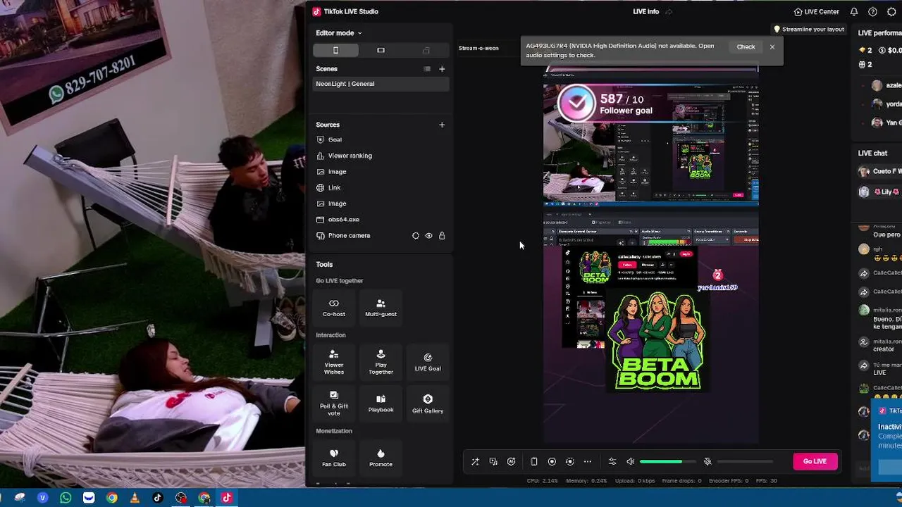Add a new scene with plus icon
Image resolution: width=902 pixels, height=507 pixels.
click(442, 69)
